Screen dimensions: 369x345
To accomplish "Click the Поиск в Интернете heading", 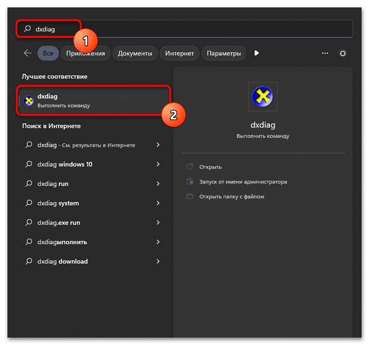I will (x=51, y=126).
